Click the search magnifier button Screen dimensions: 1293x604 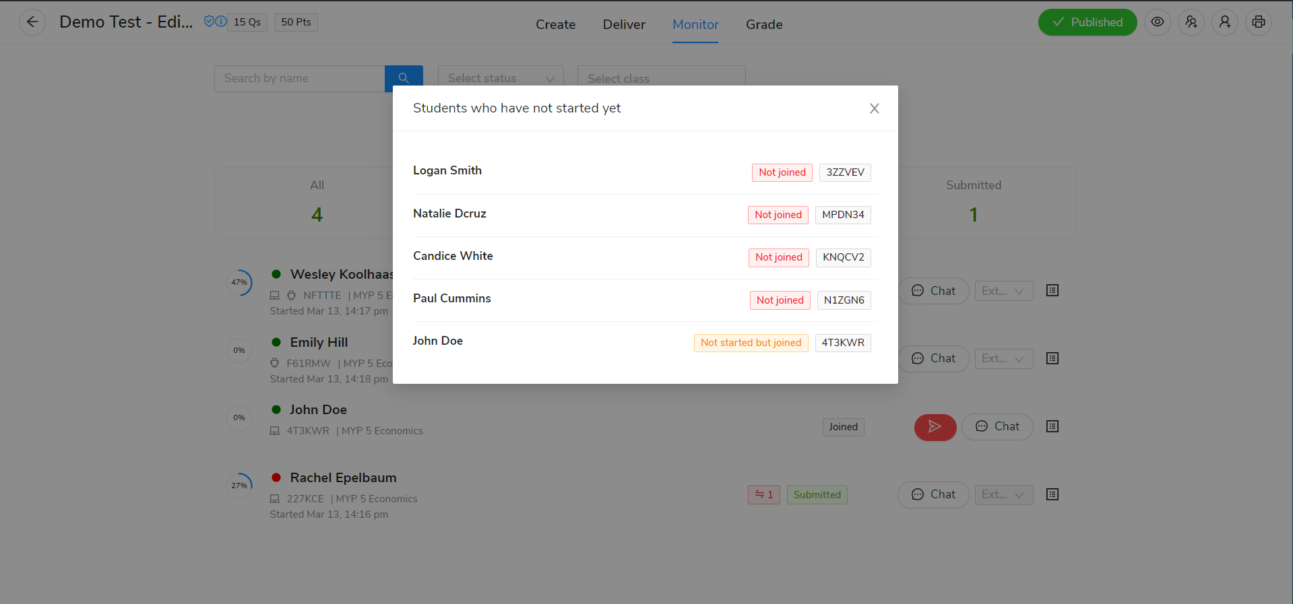click(x=404, y=78)
